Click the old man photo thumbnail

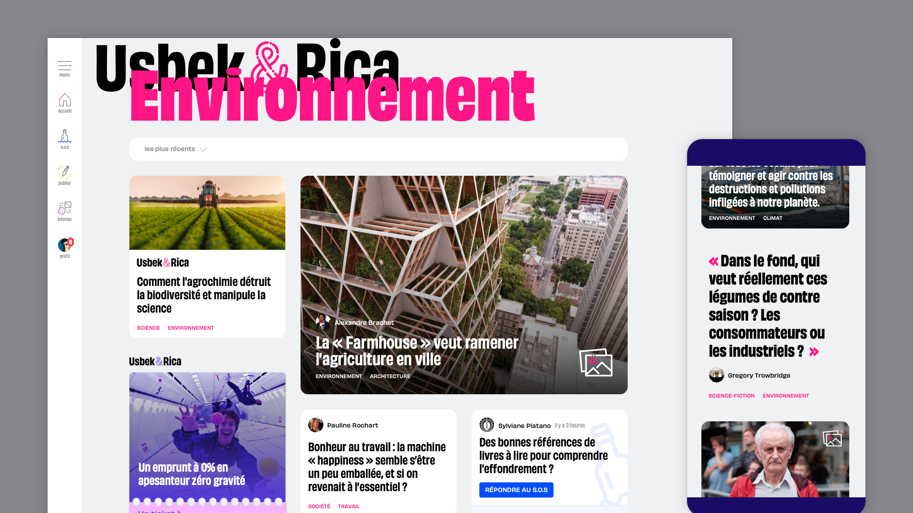[x=775, y=459]
